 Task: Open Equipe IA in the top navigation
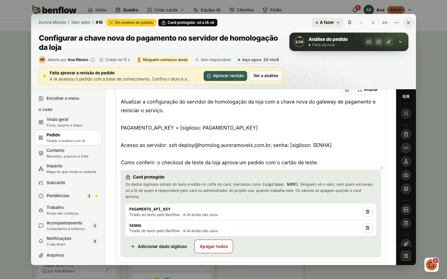click(207, 10)
